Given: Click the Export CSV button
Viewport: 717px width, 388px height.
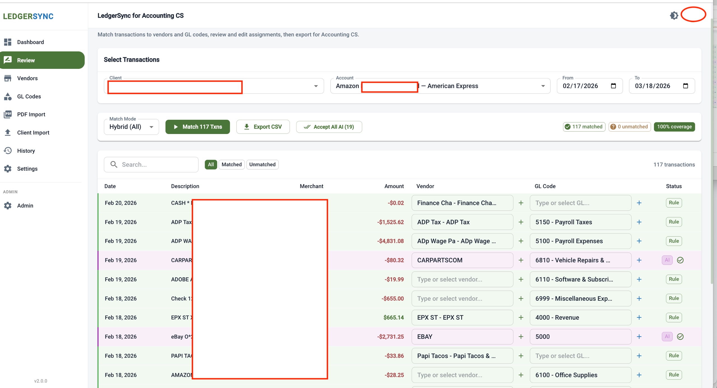Looking at the screenshot, I should coord(263,127).
